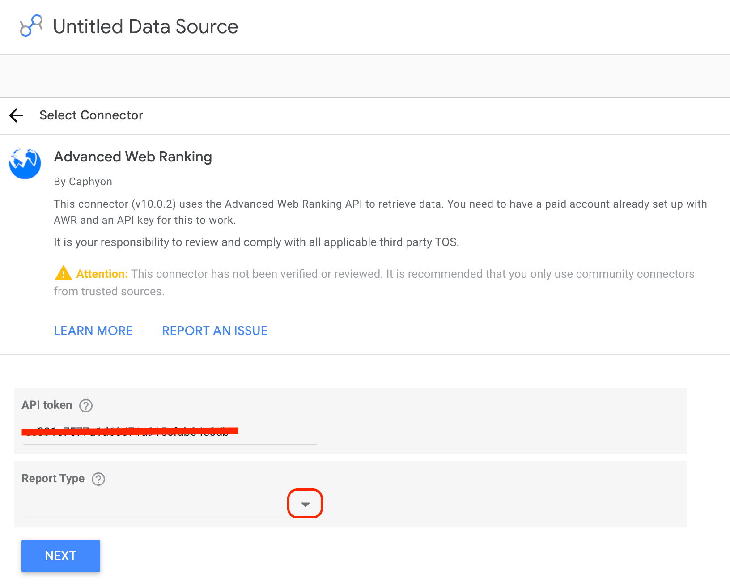Open the REPORT AN ISSUE link

215,331
